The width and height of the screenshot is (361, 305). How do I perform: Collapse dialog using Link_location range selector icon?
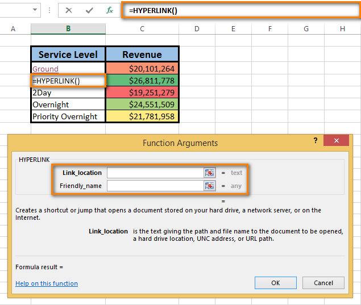click(210, 173)
